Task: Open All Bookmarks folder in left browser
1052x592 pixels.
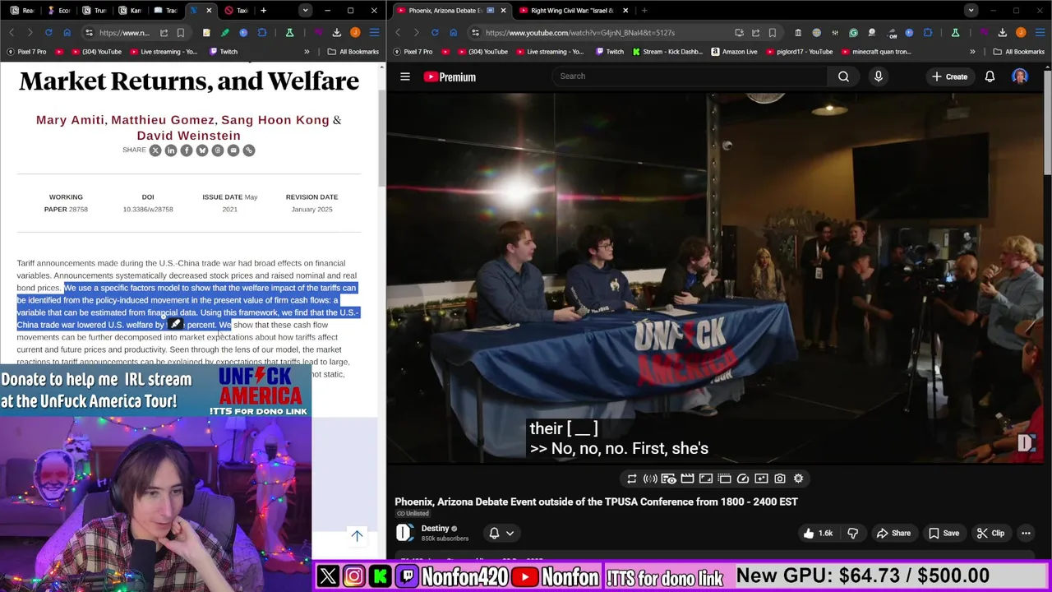Action: [x=353, y=52]
